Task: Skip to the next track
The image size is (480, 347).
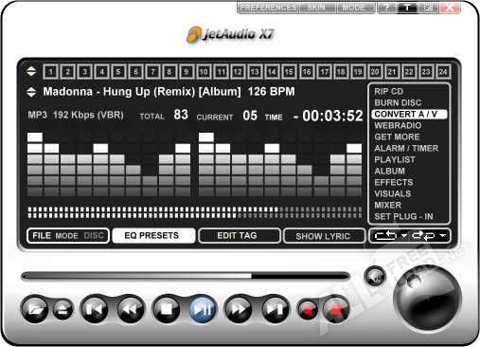Action: [275, 309]
